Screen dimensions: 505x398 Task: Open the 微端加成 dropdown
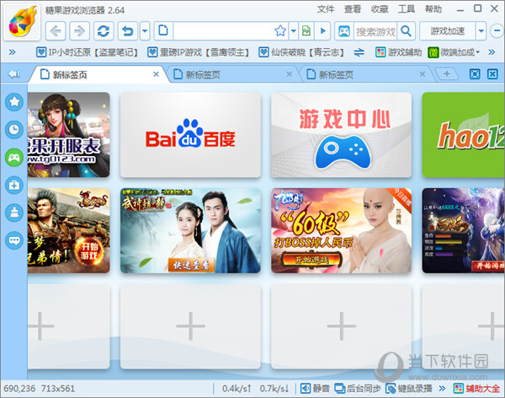tap(454, 52)
